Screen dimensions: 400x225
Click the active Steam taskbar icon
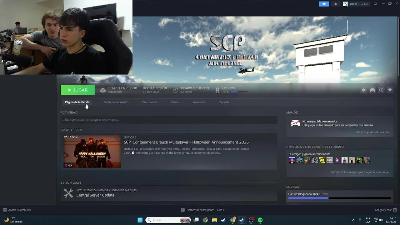(x=242, y=220)
